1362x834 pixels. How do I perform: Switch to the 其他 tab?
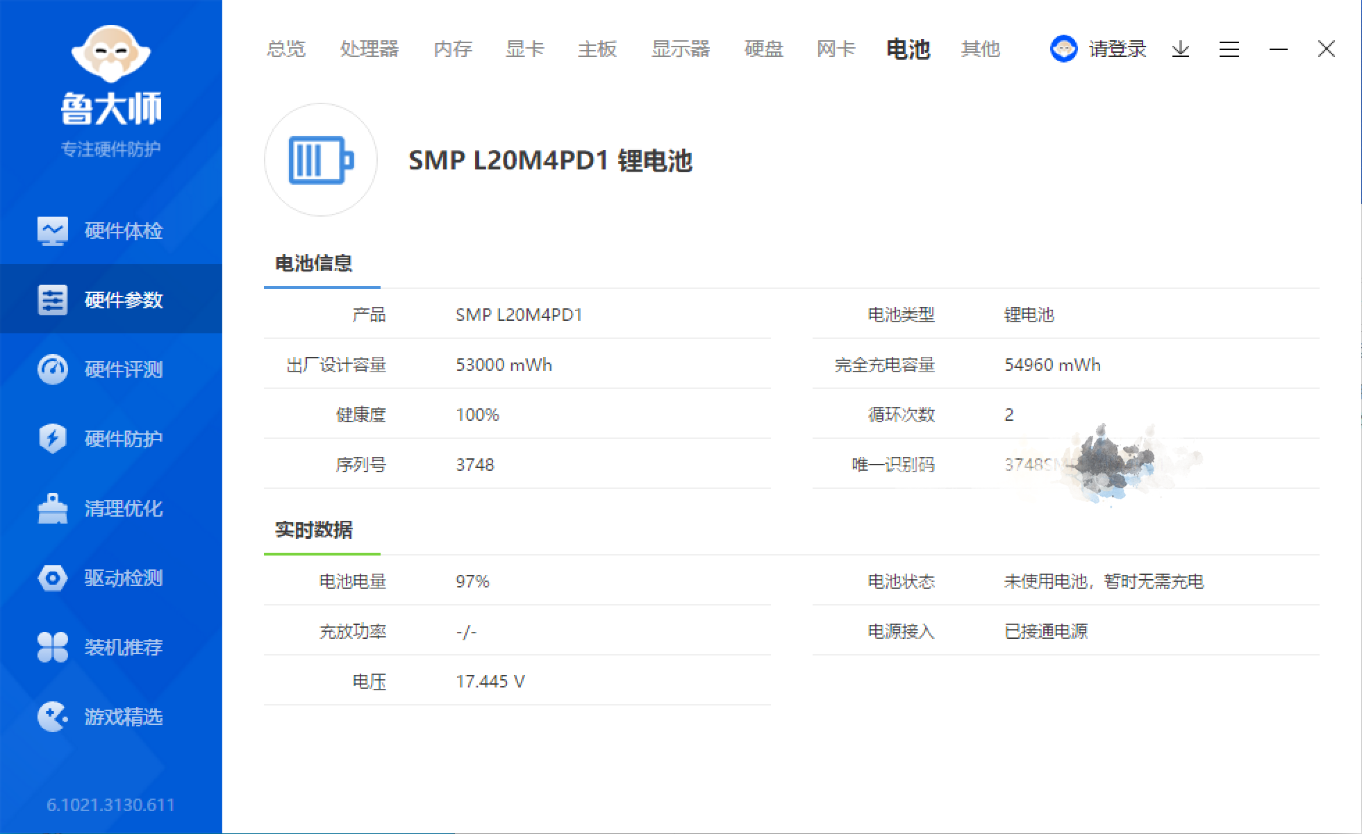point(981,49)
